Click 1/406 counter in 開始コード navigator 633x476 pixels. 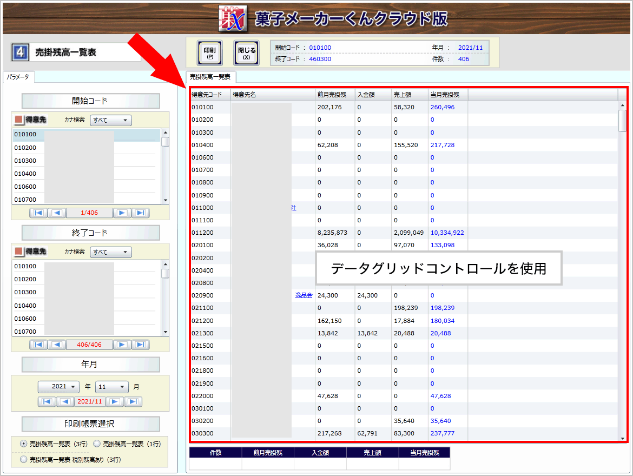pos(89,213)
